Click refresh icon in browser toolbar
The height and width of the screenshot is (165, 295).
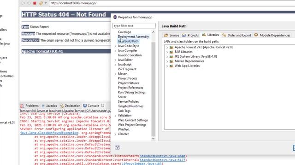click(x=41, y=3)
